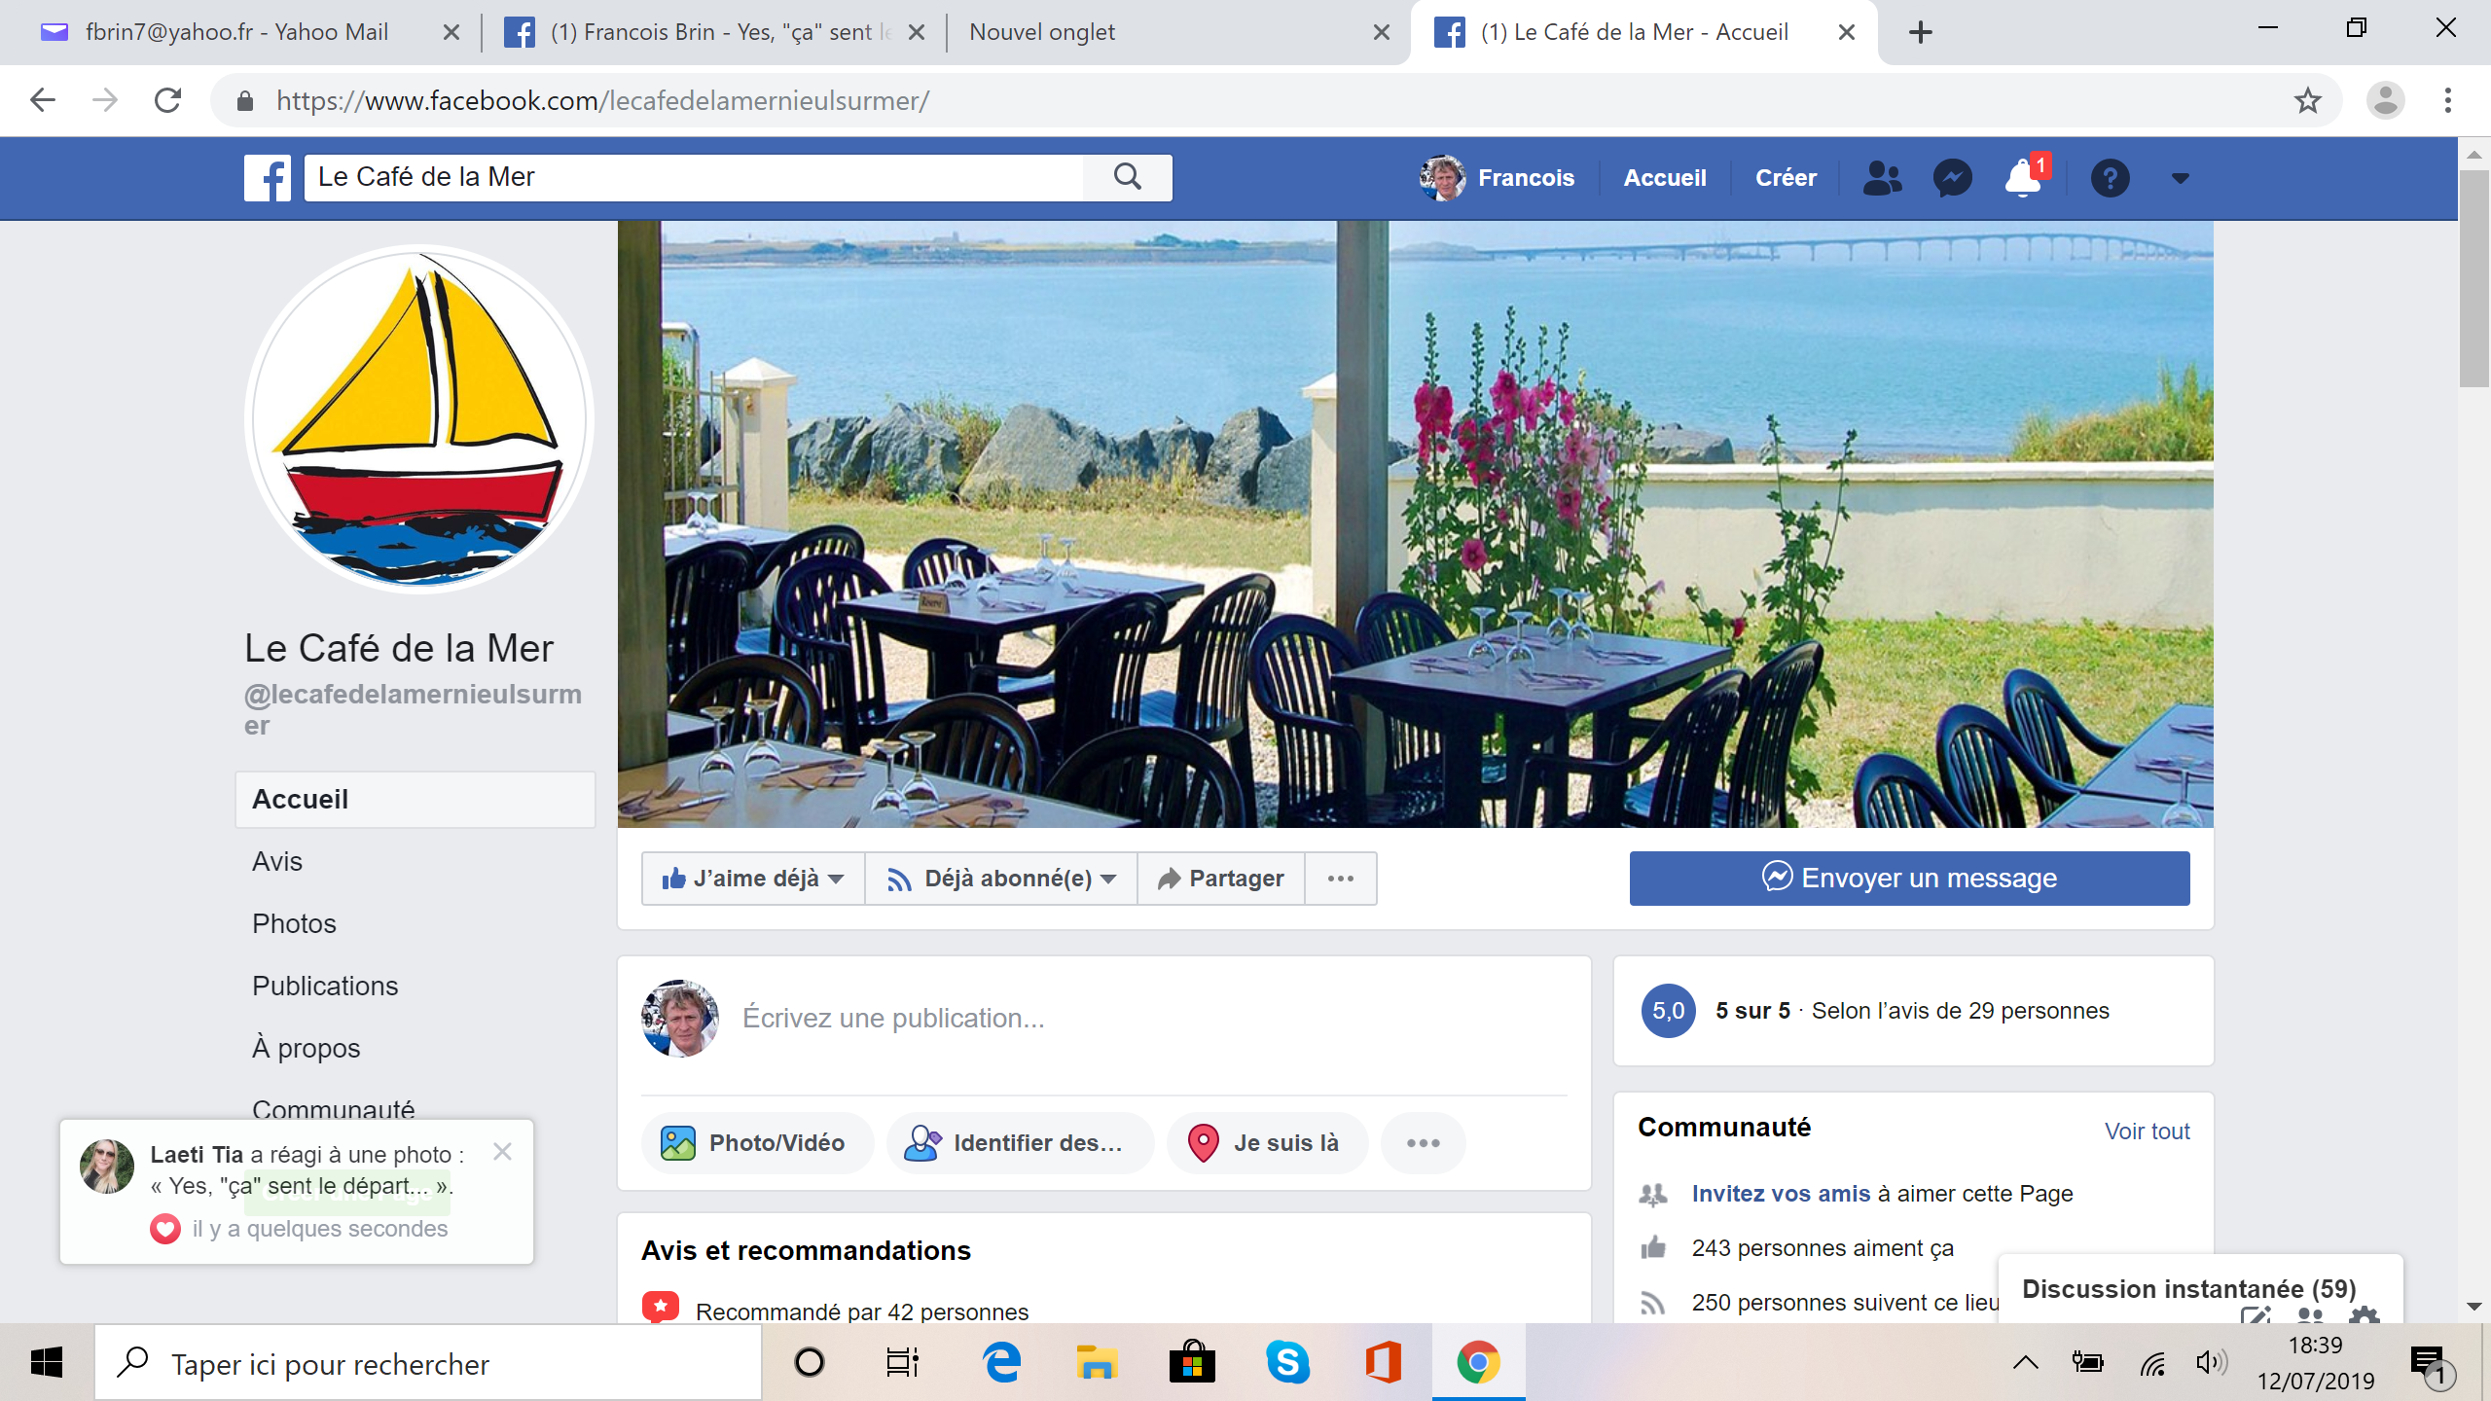This screenshot has width=2491, height=1401.
Task: Open Skype from taskbar
Action: (1287, 1363)
